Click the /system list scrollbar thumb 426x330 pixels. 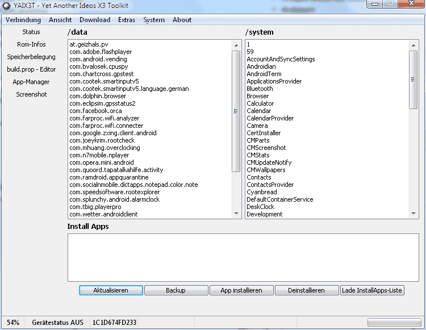coord(414,80)
